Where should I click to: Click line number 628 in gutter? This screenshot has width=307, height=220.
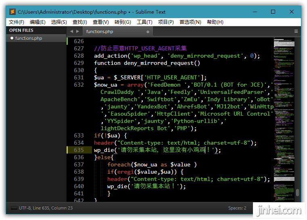[x=79, y=56]
